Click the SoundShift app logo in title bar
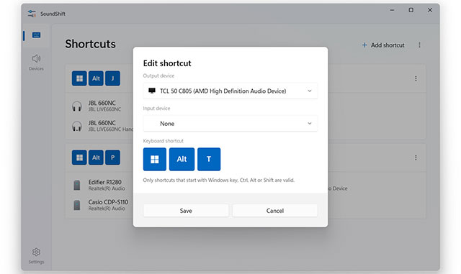The height and width of the screenshot is (274, 461). (32, 14)
